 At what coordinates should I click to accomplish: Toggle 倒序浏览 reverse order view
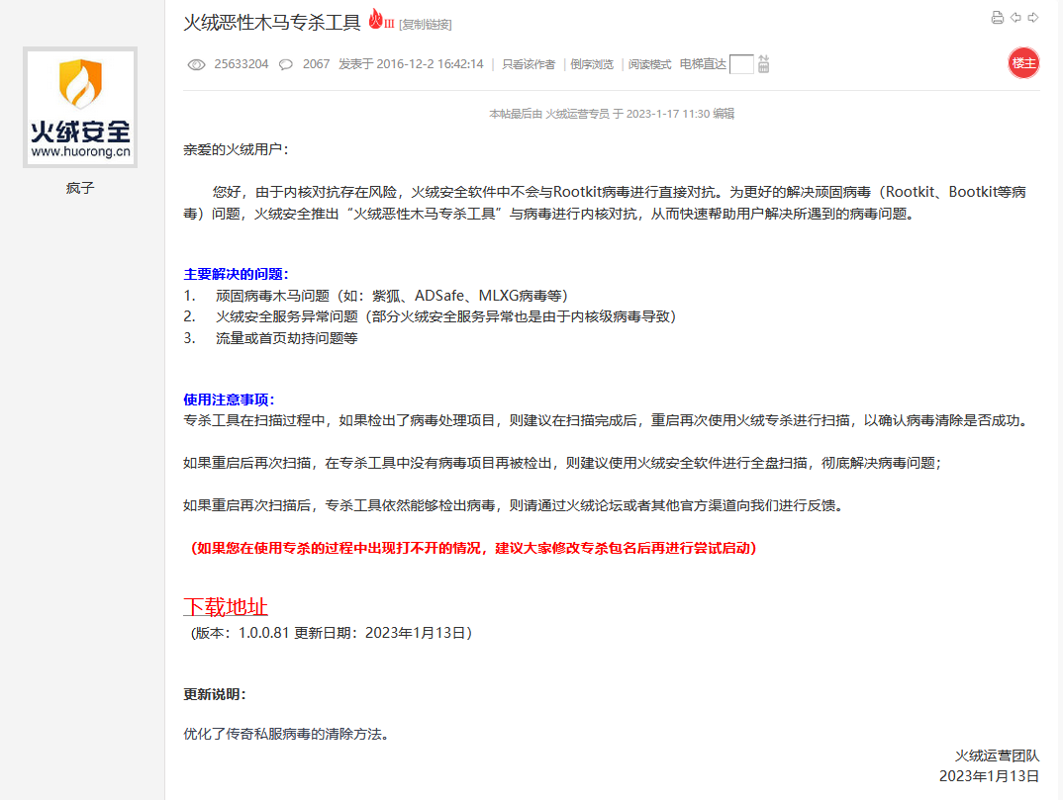592,64
